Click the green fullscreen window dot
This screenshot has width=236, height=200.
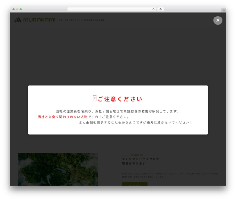point(21,9)
